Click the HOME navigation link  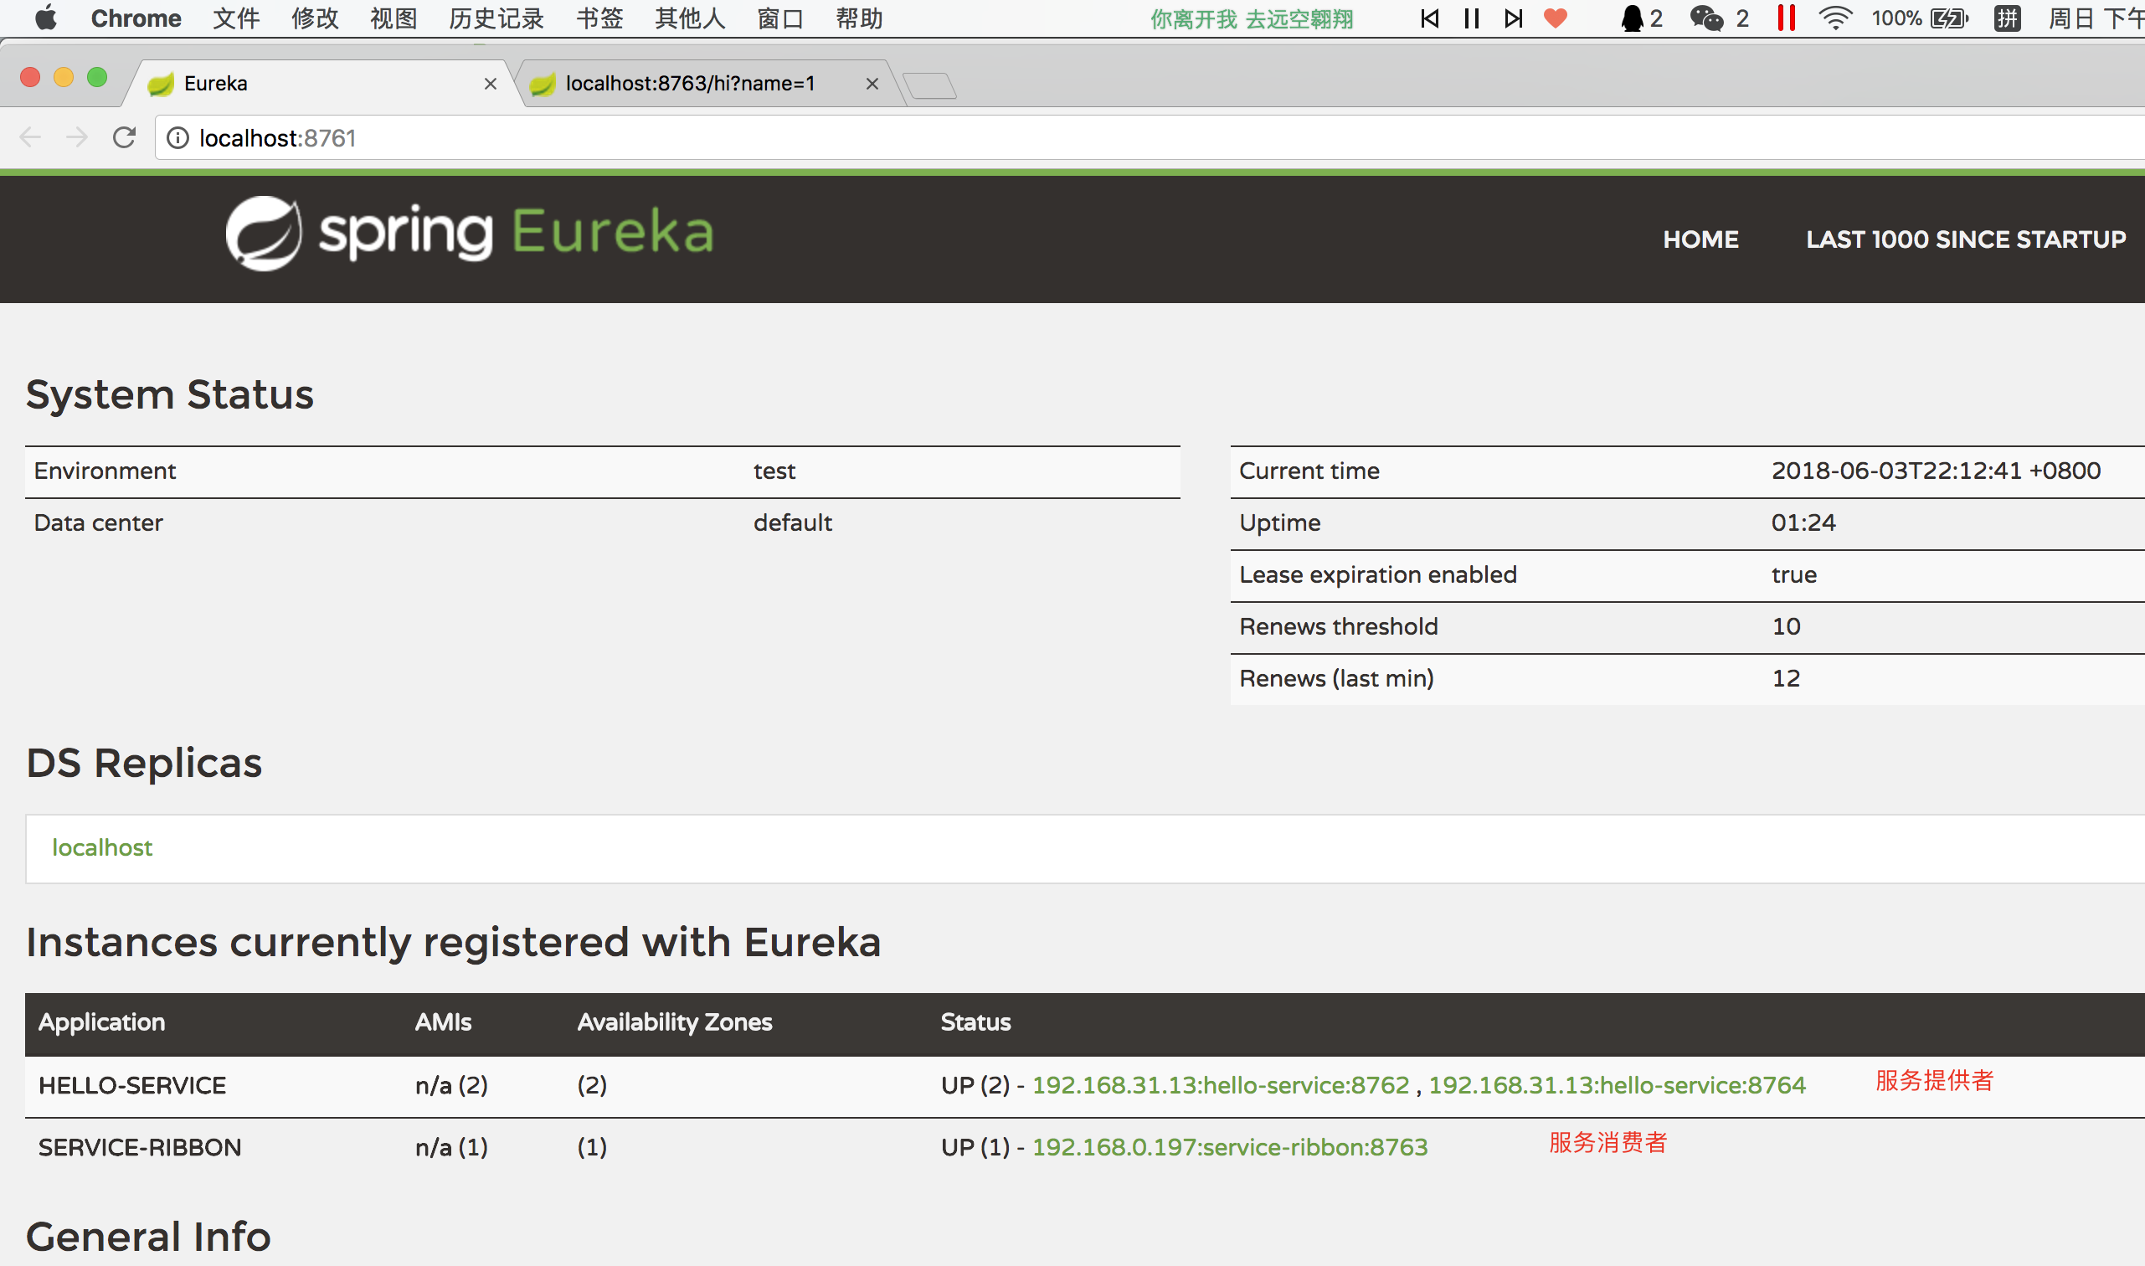pyautogui.click(x=1700, y=239)
